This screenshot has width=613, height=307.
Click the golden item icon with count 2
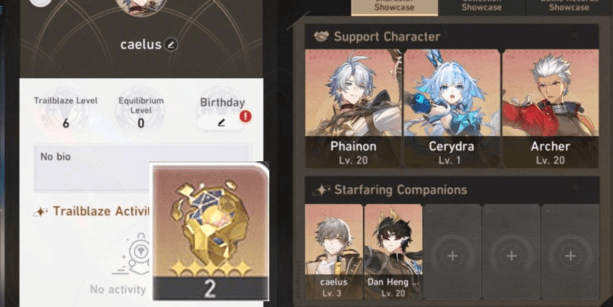(x=211, y=231)
